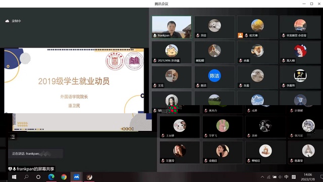Click the Cortana circle icon
The height and width of the screenshot is (182, 323).
point(38,177)
